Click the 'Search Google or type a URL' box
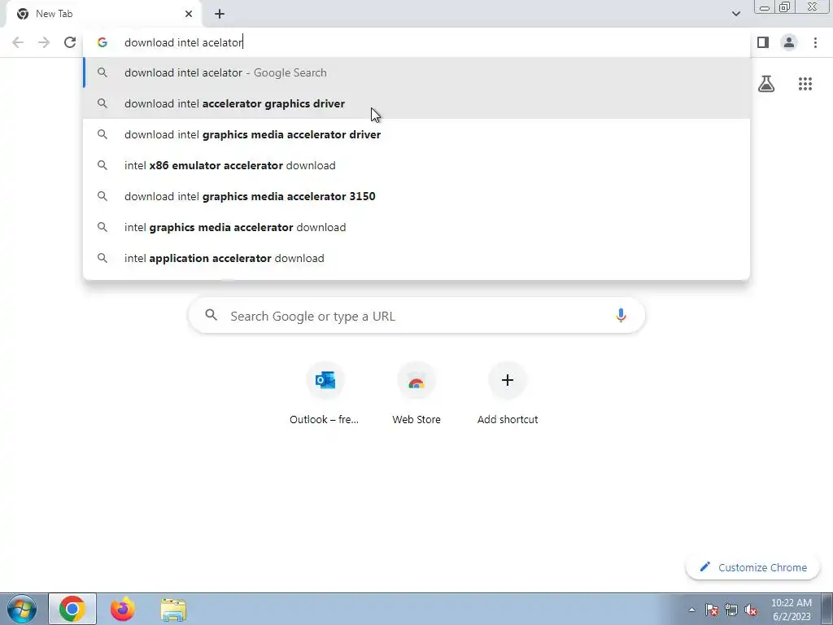Screen dimensions: 833x625 click(x=416, y=316)
